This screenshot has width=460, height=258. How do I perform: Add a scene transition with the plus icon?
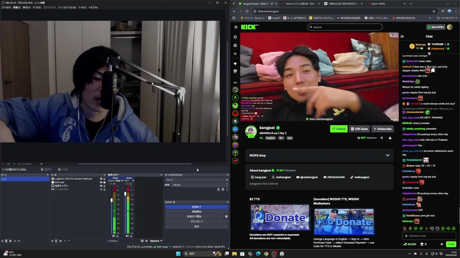click(218, 189)
